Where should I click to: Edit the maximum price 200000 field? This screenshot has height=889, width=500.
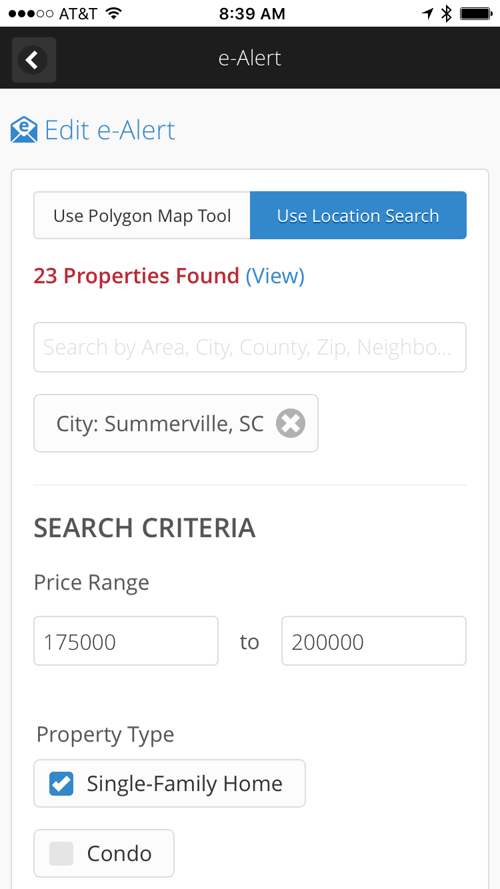click(374, 641)
